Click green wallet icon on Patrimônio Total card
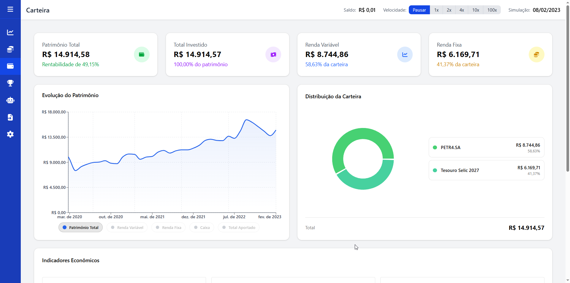The width and height of the screenshot is (570, 283). [142, 55]
